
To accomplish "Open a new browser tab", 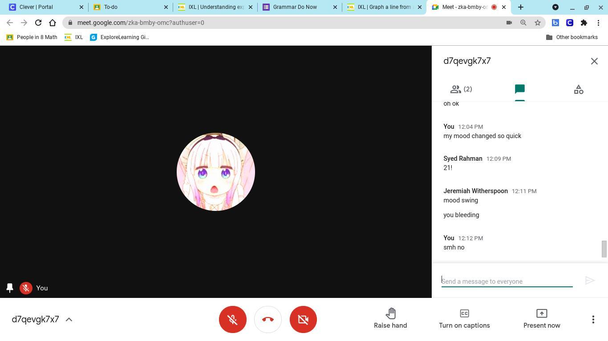I will click(x=521, y=7).
